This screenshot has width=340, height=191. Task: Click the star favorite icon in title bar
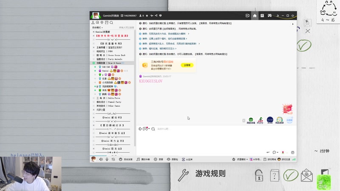pos(147,16)
